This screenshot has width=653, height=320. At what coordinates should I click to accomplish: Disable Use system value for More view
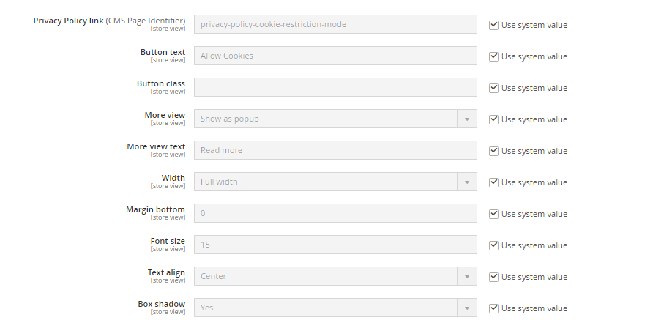[x=494, y=119]
